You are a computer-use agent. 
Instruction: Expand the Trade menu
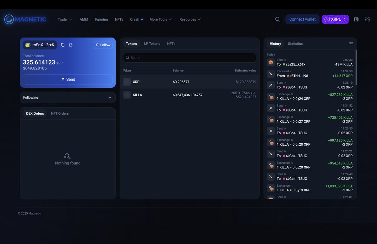(65, 19)
